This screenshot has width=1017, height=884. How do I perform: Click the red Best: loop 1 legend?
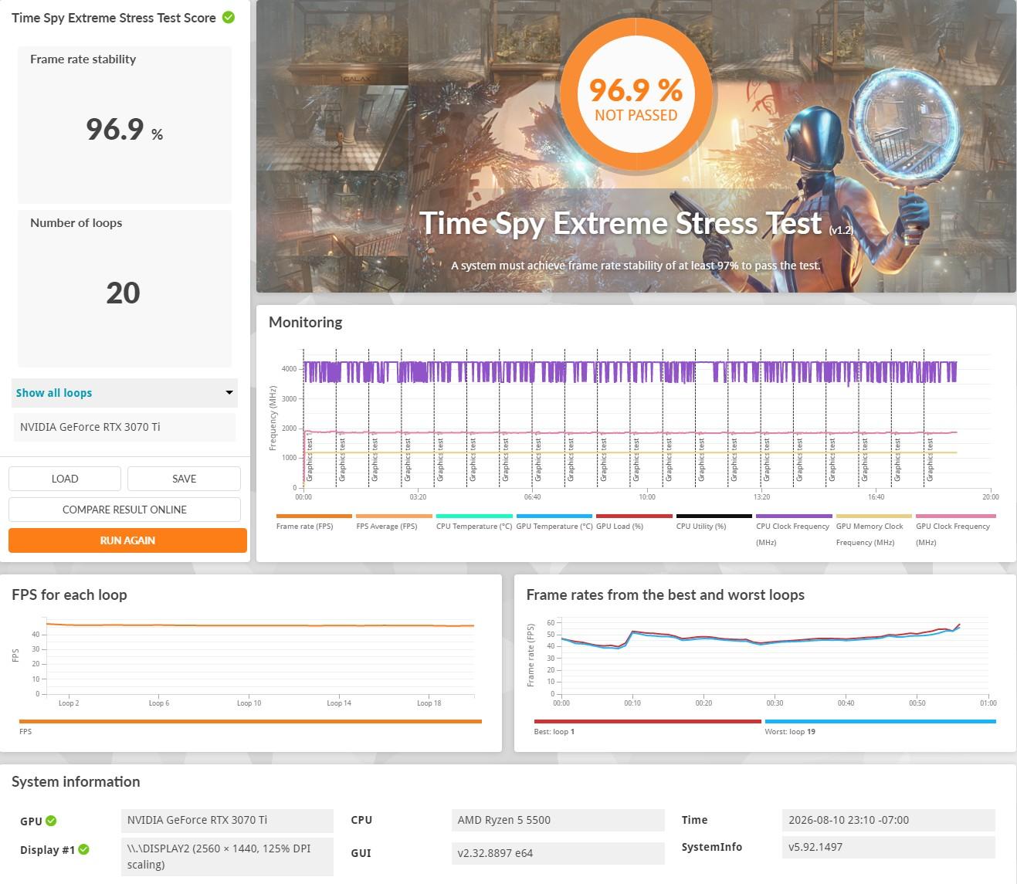point(647,722)
